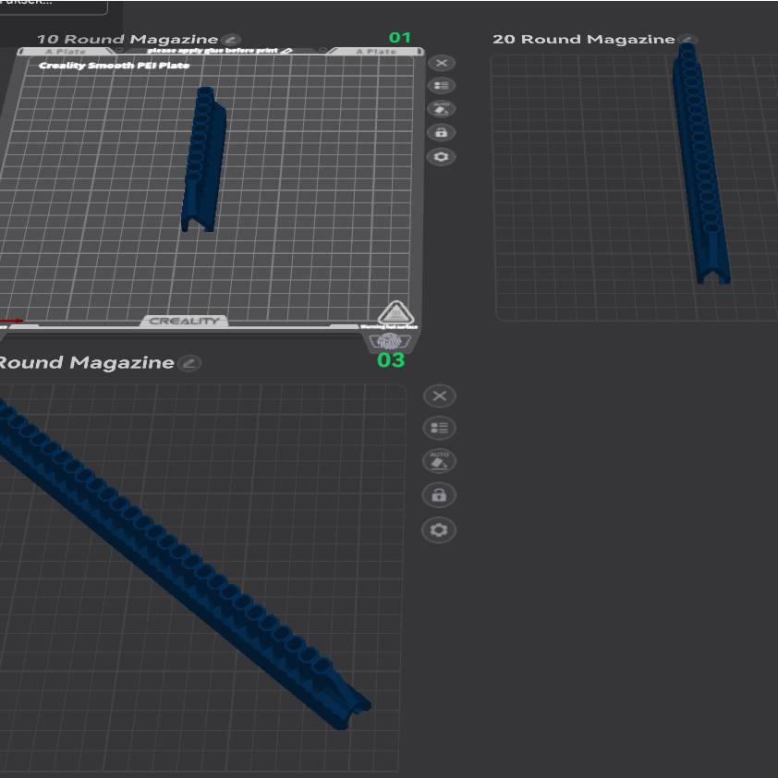Click the pencil next to 20 Round Magazine
The height and width of the screenshot is (778, 778).
687,40
